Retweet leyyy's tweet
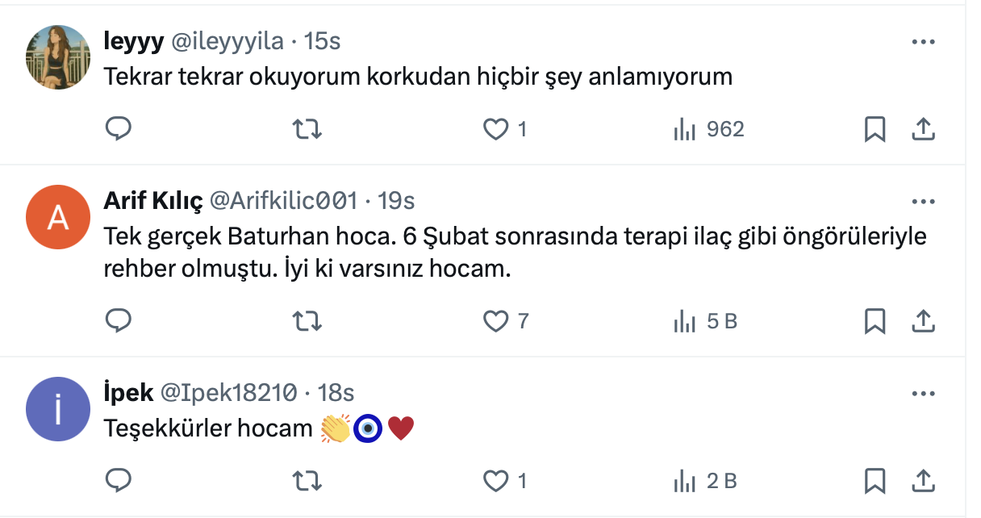Viewport: 981px width, 518px height. pos(307,129)
